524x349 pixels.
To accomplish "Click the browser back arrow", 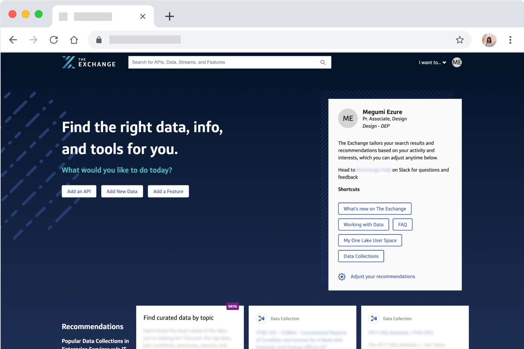I will click(x=13, y=40).
